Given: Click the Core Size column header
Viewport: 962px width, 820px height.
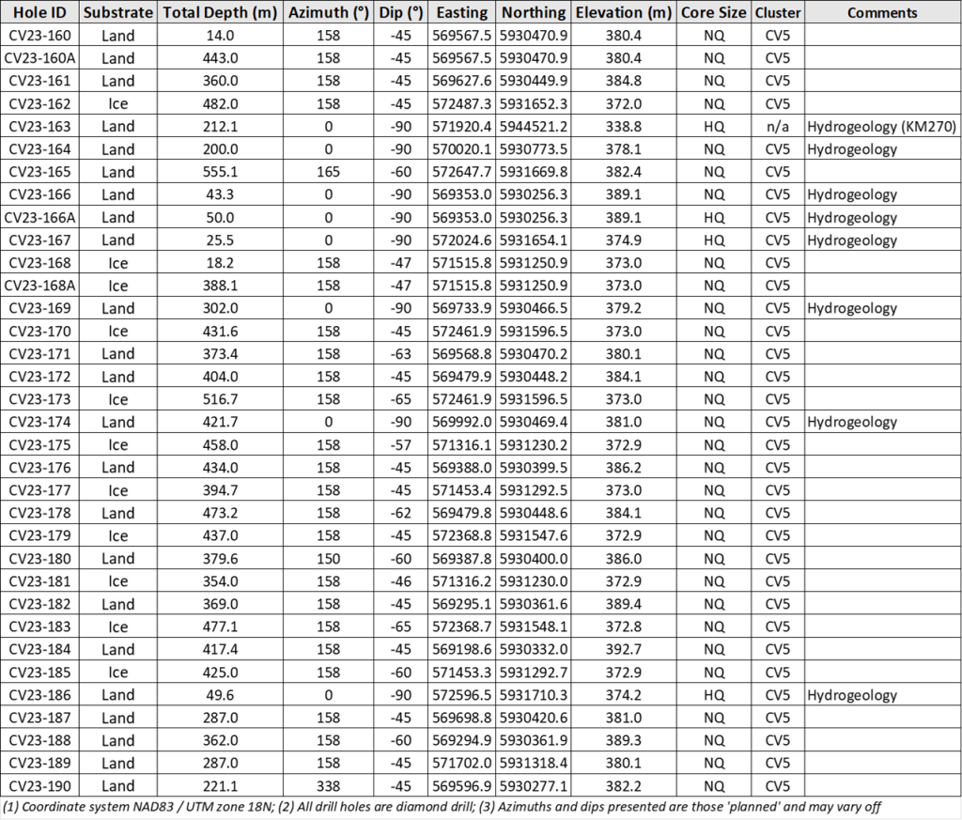Looking at the screenshot, I should (714, 12).
